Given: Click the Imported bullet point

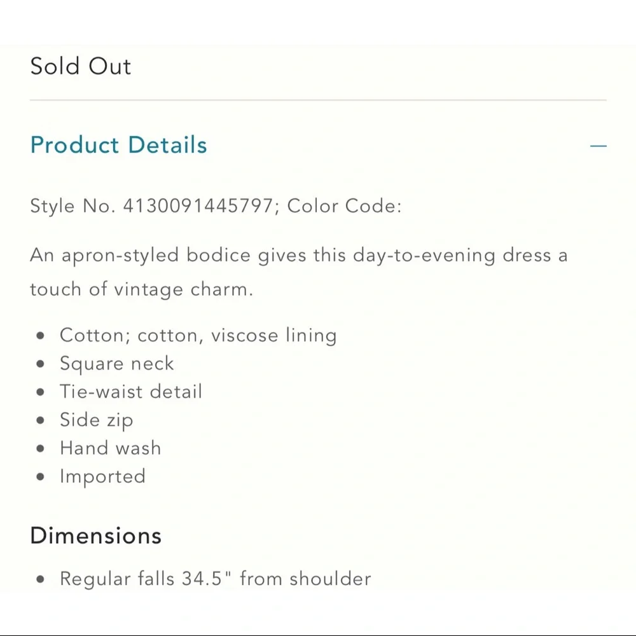Looking at the screenshot, I should (102, 476).
